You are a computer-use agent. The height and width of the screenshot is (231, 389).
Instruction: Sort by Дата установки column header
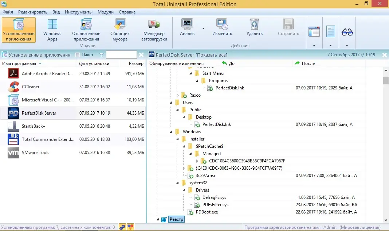pyautogui.click(x=98, y=63)
